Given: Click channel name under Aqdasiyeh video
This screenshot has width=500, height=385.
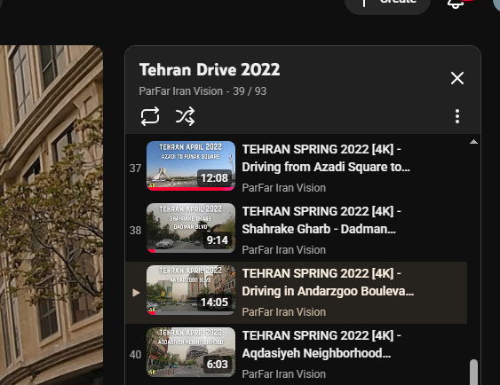Looking at the screenshot, I should [x=284, y=374].
